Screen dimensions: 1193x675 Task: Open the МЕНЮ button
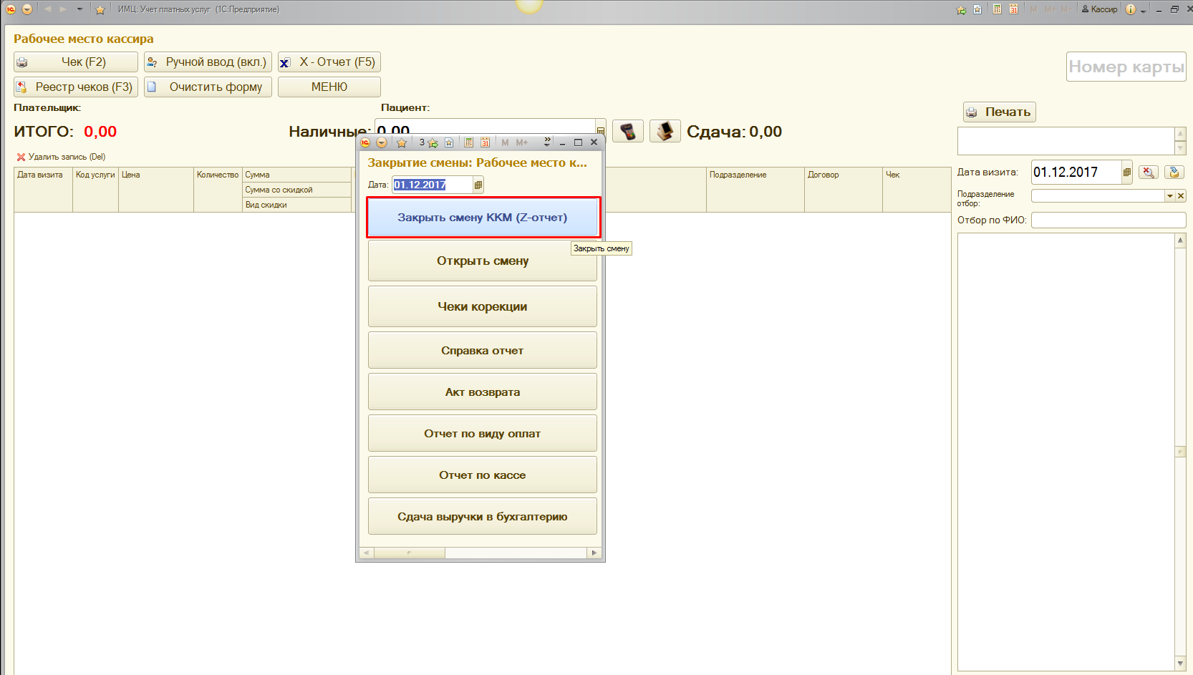coord(329,87)
